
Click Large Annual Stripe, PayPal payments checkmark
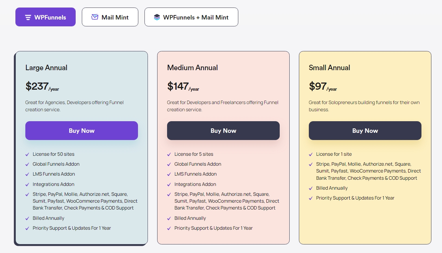click(x=27, y=194)
